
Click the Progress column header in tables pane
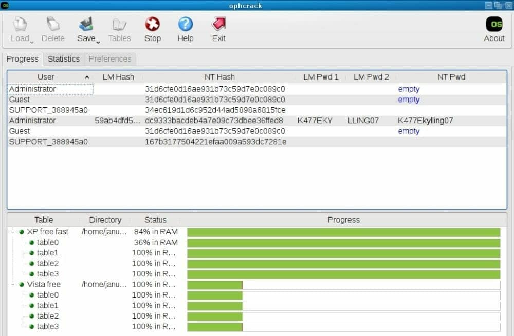click(x=343, y=220)
